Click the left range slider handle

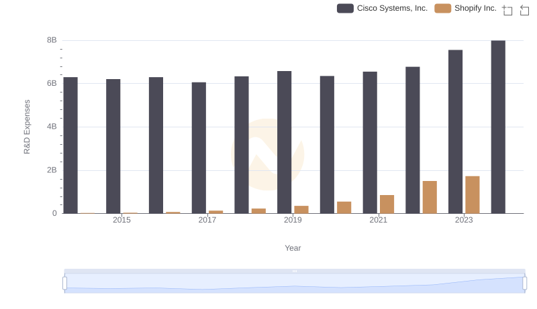click(65, 284)
